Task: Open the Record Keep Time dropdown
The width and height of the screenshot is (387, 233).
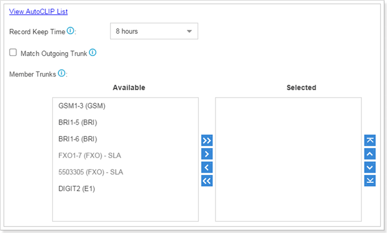Action: click(x=154, y=31)
